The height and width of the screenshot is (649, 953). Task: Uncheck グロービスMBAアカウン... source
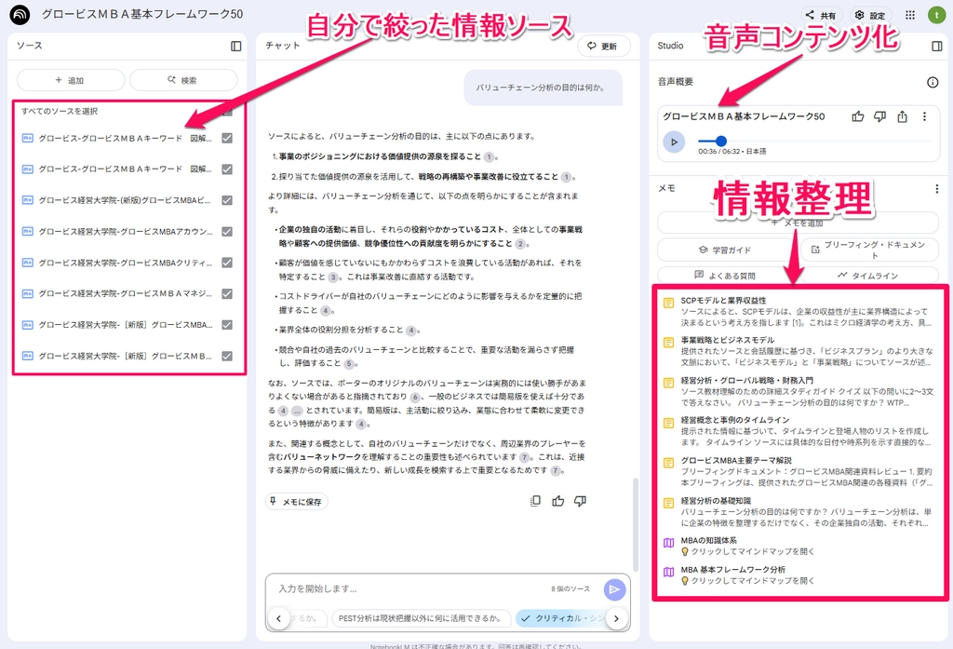click(x=227, y=231)
